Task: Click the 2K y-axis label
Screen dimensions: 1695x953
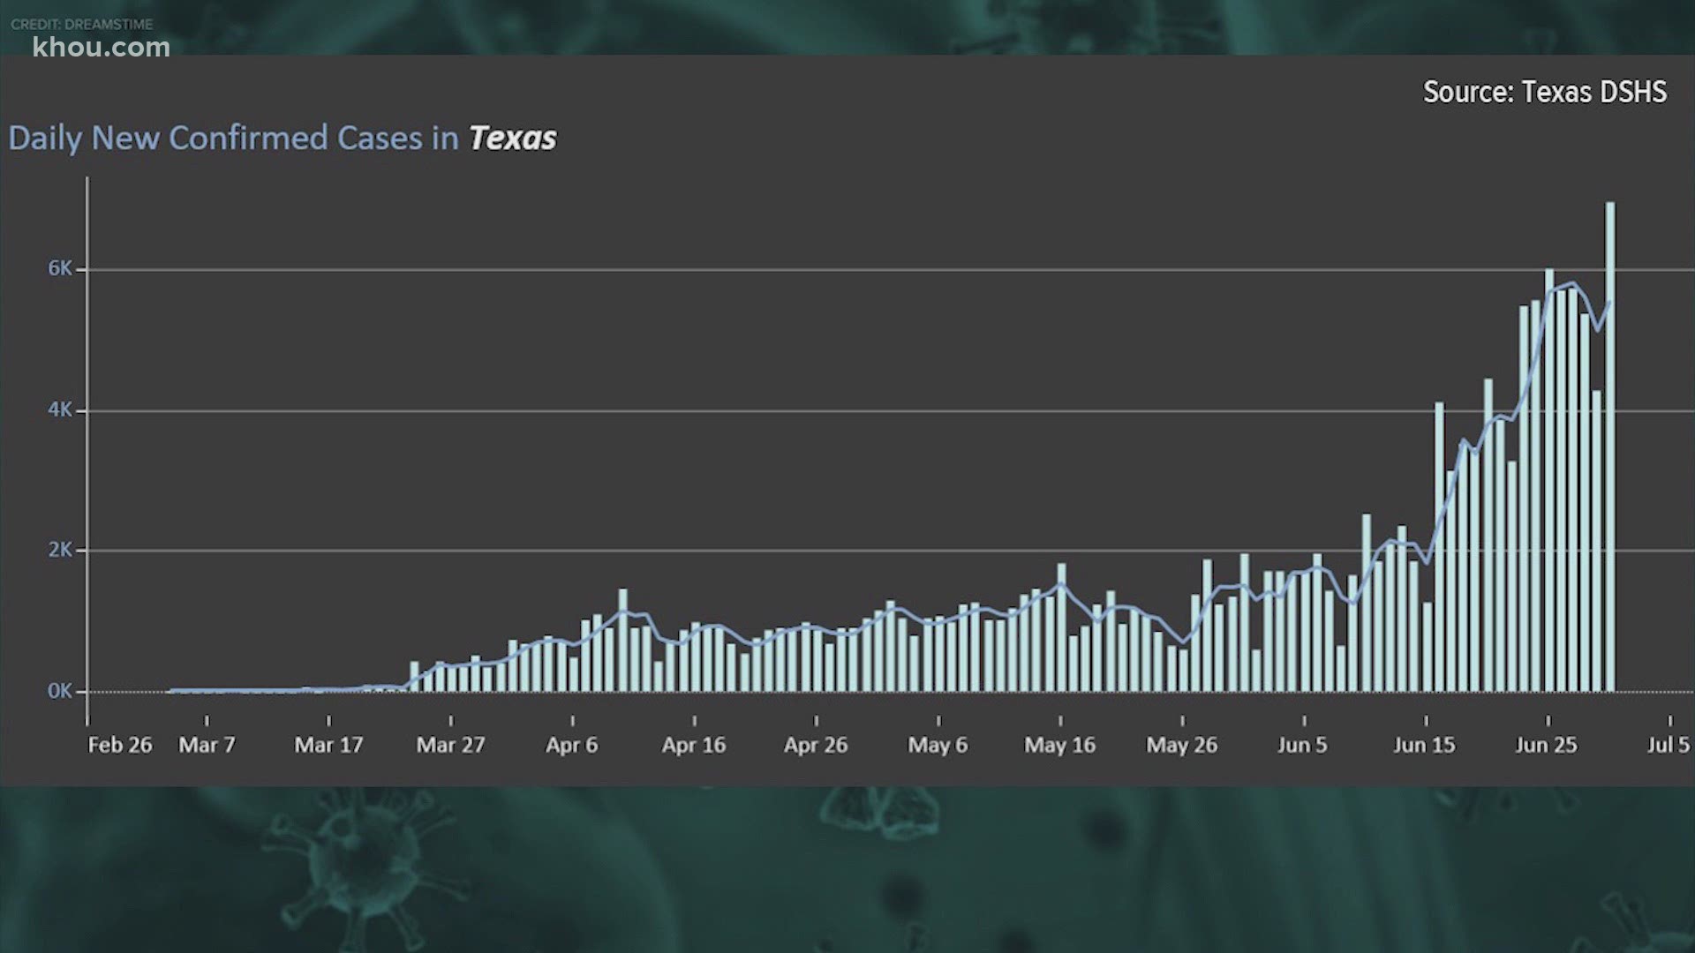Action: [x=60, y=550]
